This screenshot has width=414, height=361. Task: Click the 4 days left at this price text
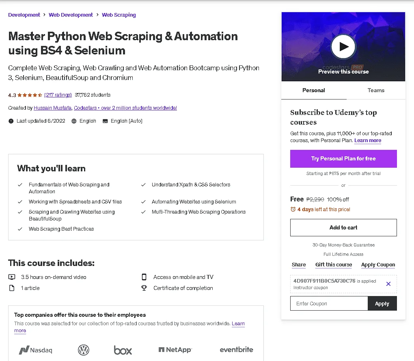(324, 210)
